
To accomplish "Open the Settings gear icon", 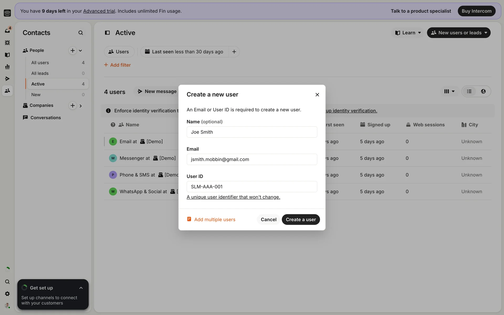I will click(7, 294).
